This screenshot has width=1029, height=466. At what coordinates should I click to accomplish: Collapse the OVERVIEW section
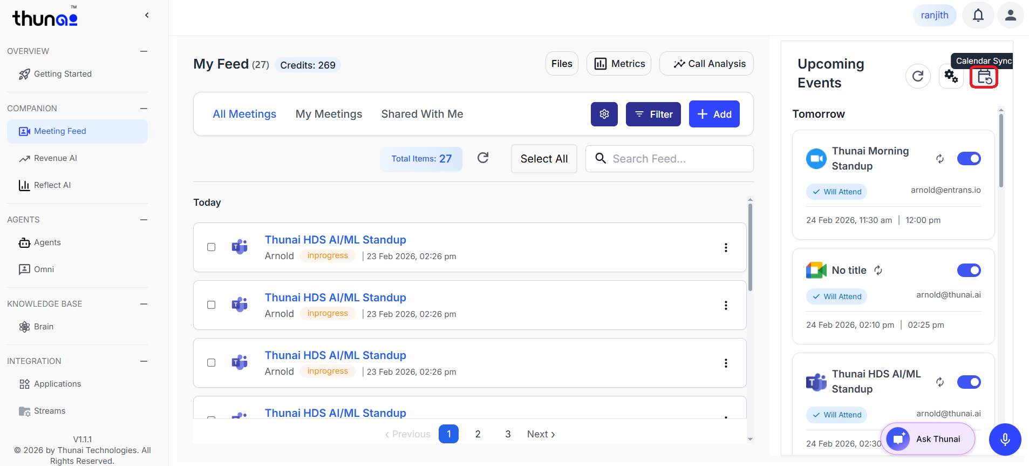point(144,51)
